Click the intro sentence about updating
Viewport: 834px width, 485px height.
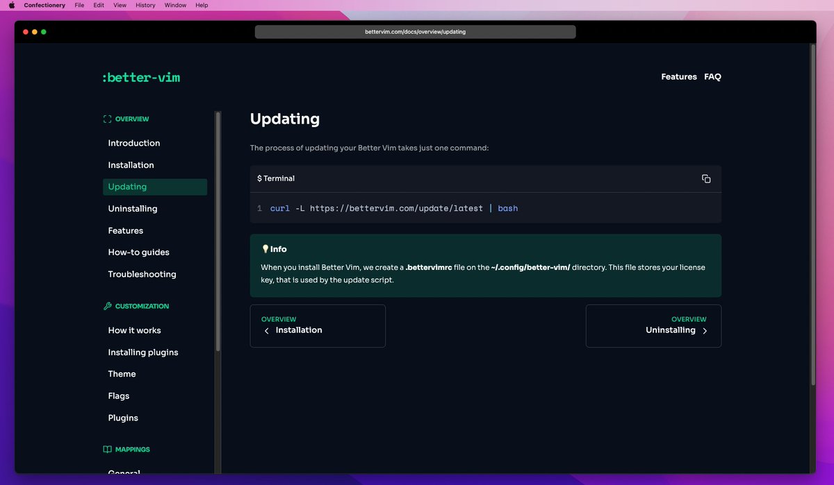tap(370, 148)
